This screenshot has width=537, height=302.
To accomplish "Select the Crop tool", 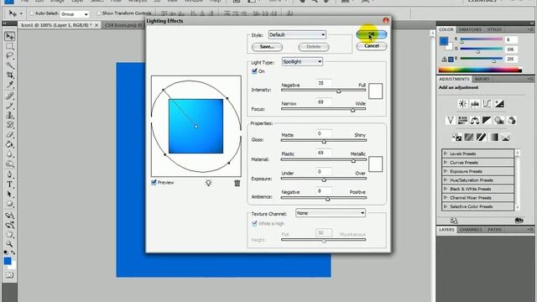I will [9, 75].
